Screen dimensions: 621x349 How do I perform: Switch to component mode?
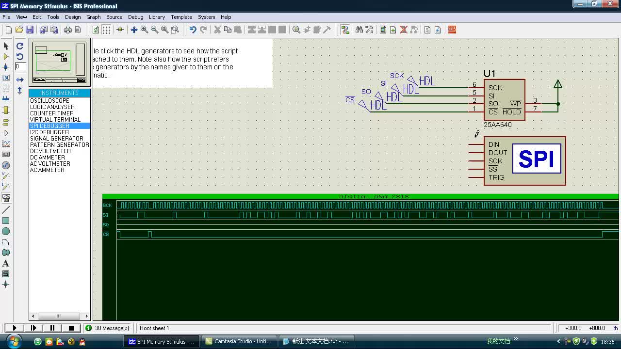[6, 57]
